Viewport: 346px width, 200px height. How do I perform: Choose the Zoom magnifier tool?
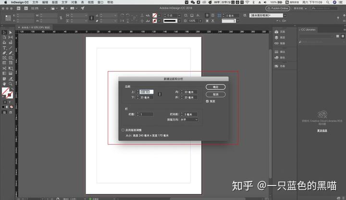(x=11, y=84)
